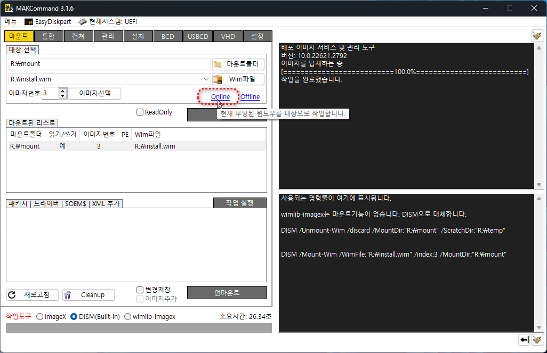Click the 패키지 | 드라이버 | $OEM$ | XML 추가 list area
The width and height of the screenshot is (547, 353).
pyautogui.click(x=136, y=244)
